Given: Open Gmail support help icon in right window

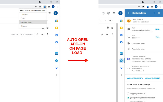Looking at the screenshot, I should (x=103, y=13).
